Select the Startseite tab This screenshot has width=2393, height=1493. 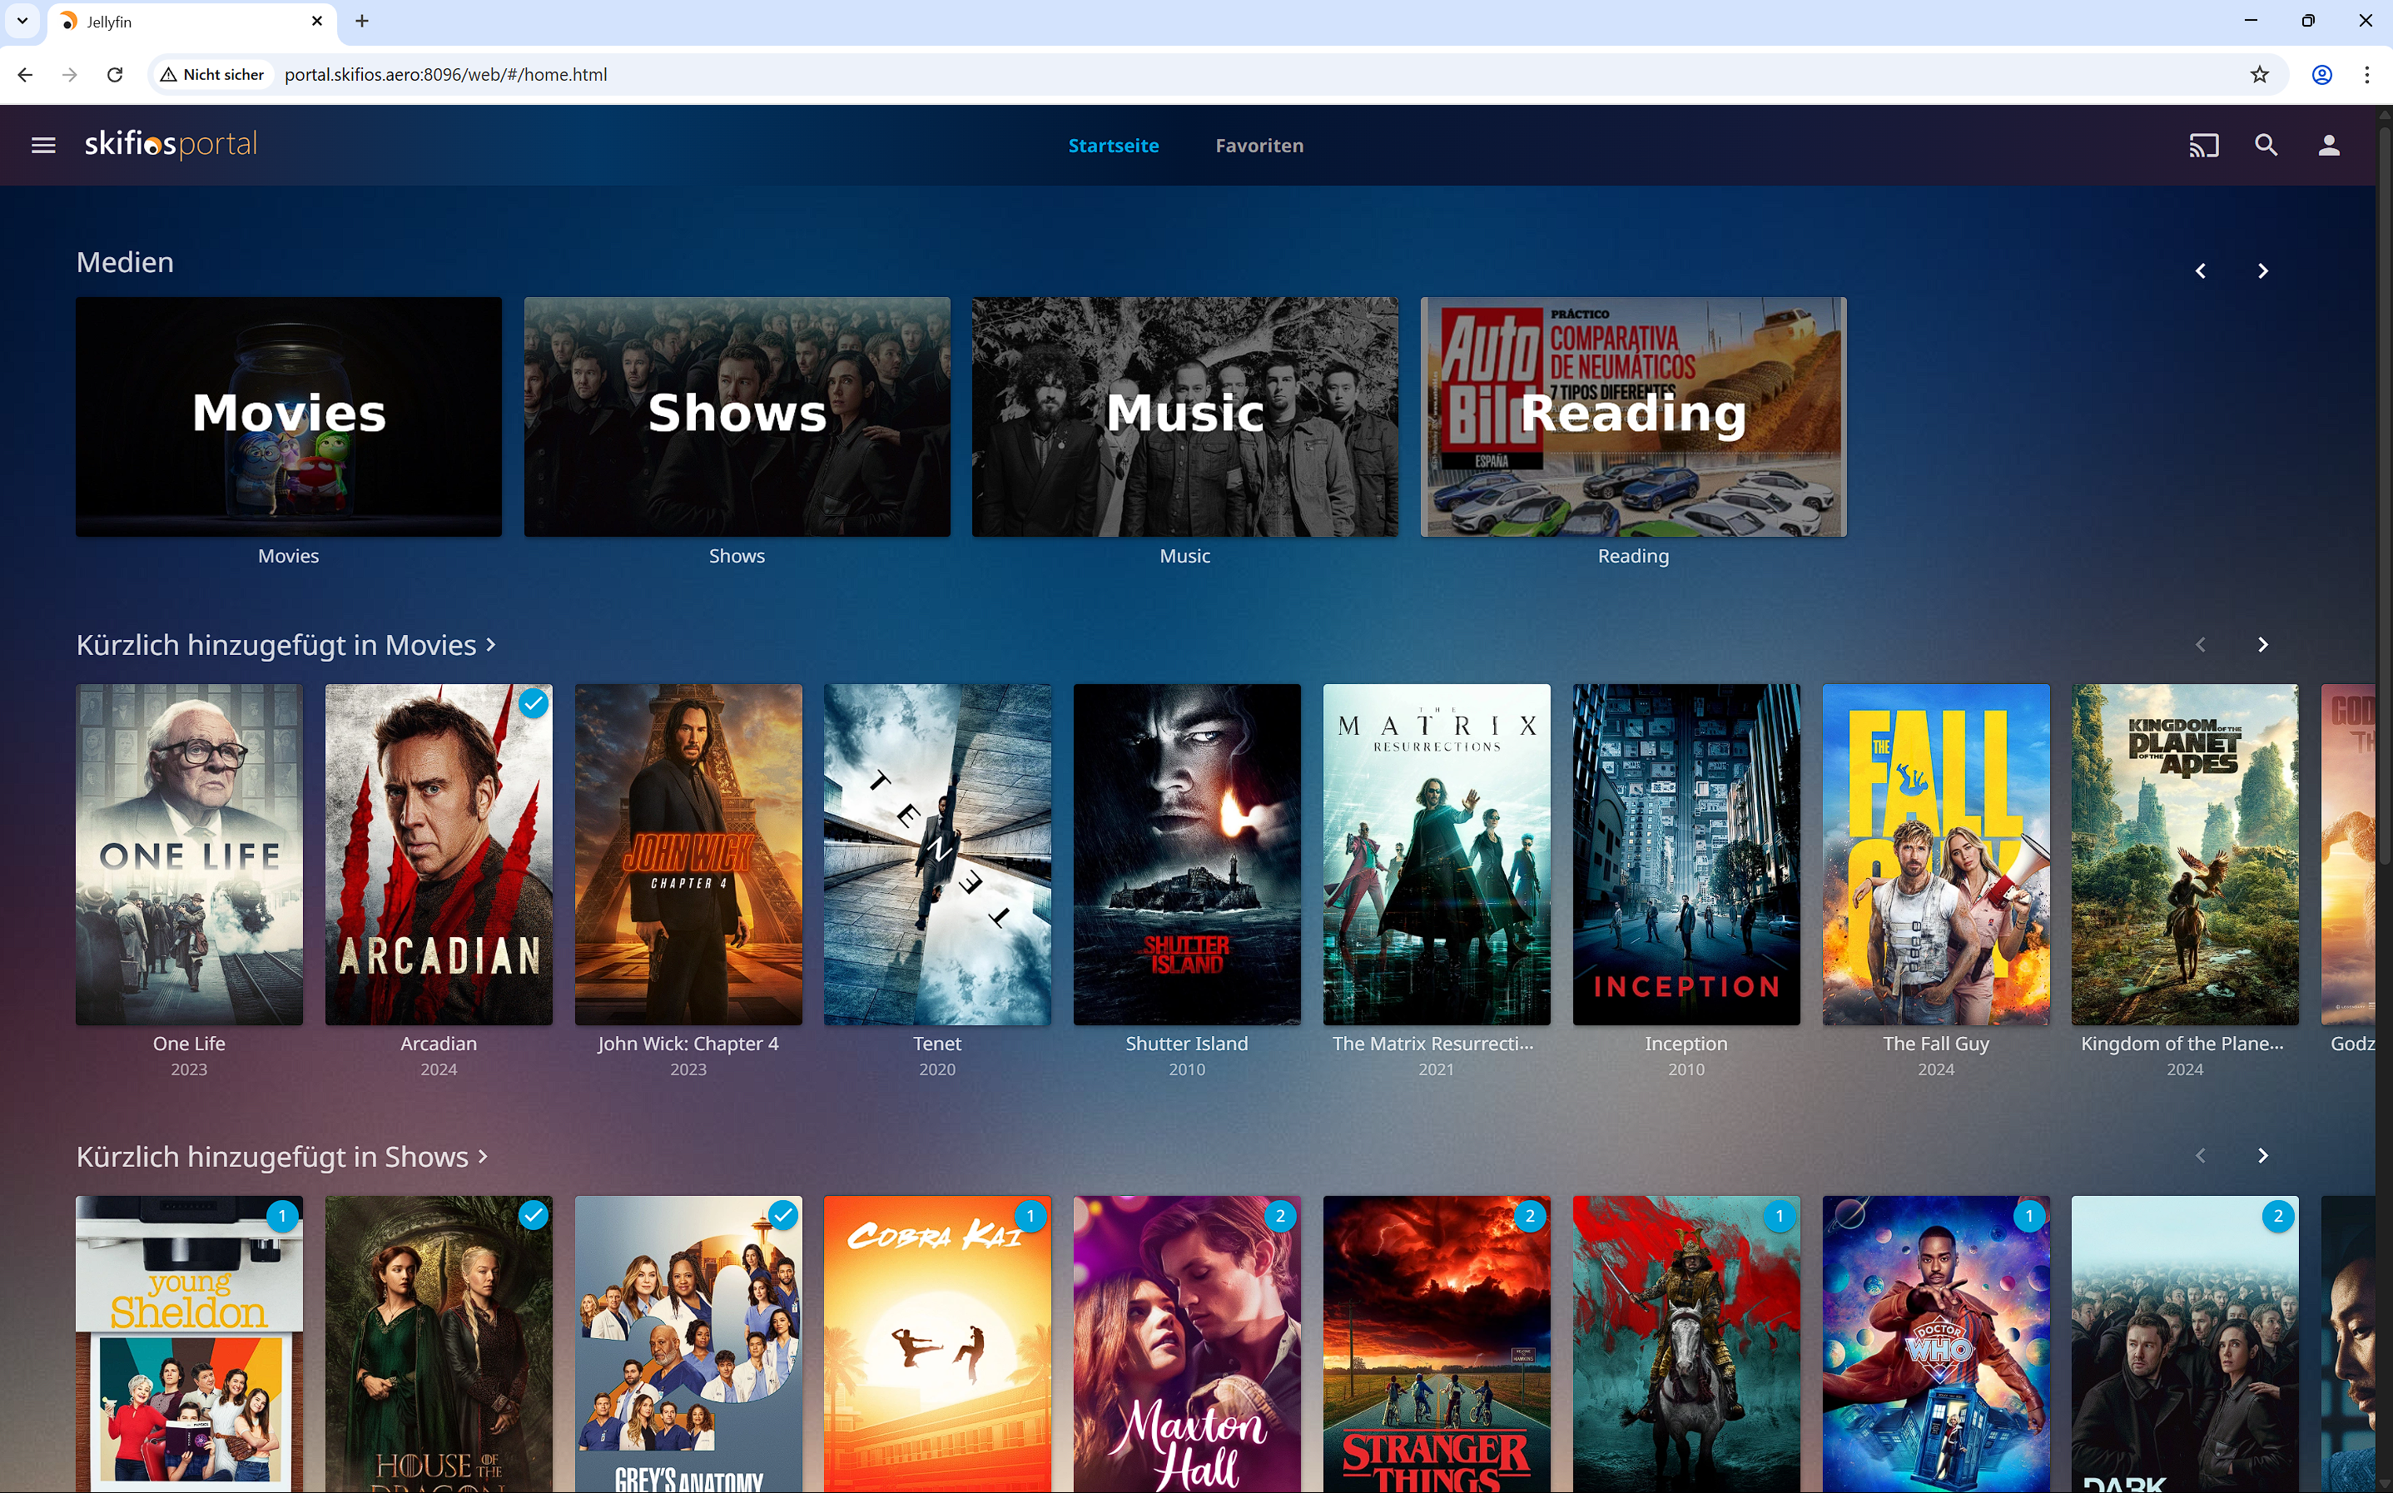point(1113,145)
